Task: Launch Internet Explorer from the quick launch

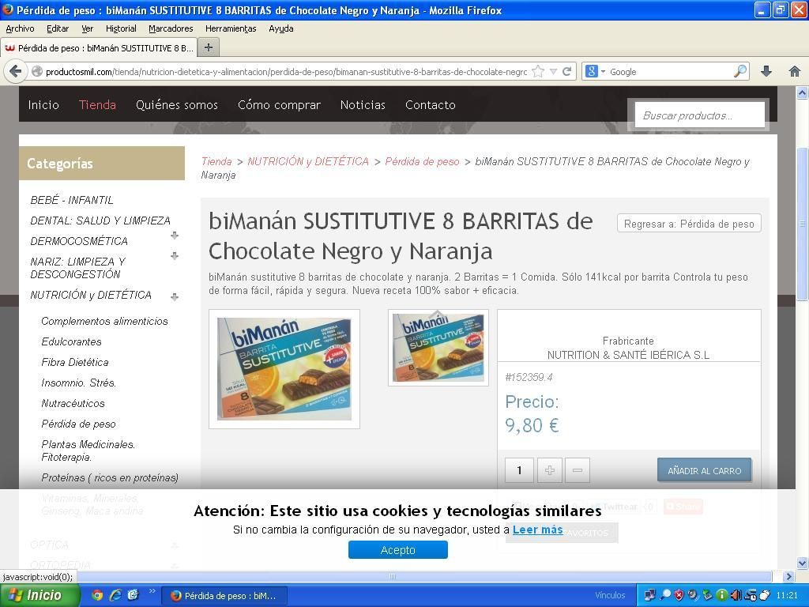Action: (115, 596)
